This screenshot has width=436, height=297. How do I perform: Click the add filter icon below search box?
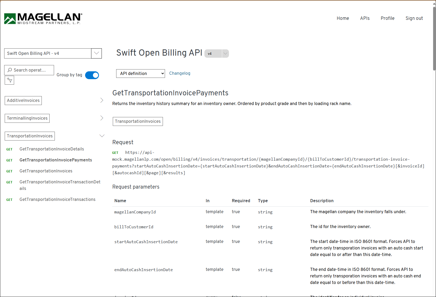[9, 80]
